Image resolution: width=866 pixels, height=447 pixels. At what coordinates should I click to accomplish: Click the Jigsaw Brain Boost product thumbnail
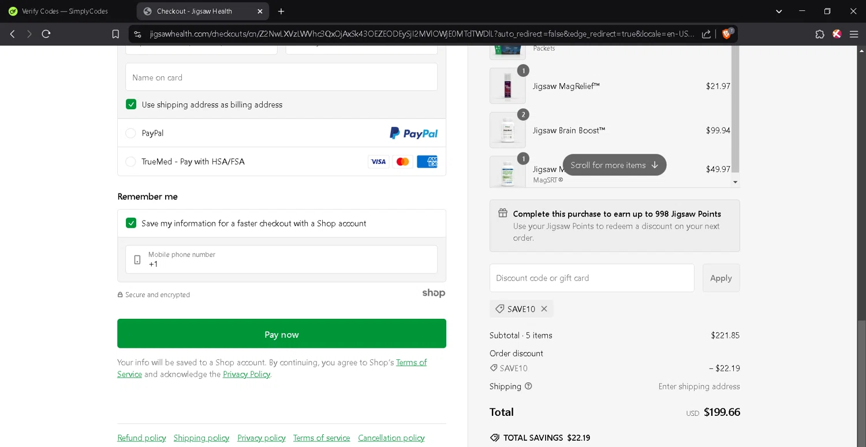507,130
